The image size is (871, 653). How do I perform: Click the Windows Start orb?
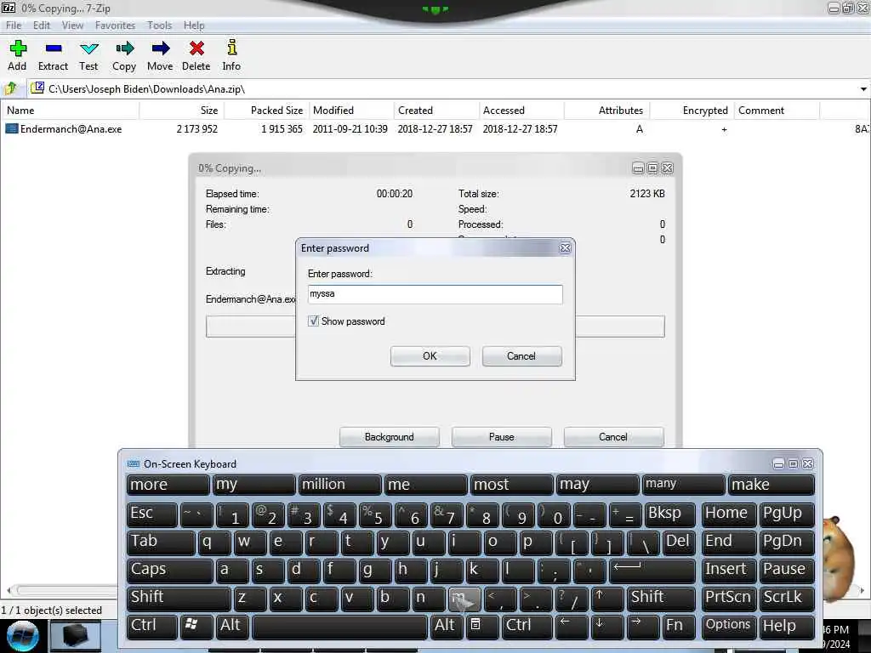22,636
